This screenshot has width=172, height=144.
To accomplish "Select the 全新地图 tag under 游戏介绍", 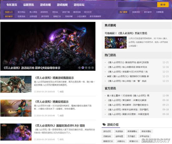I will coord(119,136).
